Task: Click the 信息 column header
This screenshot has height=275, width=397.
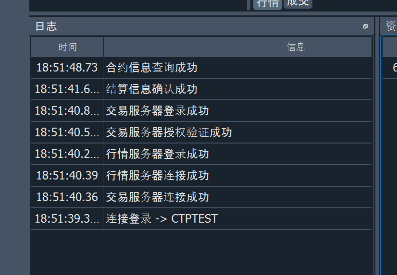Action: click(296, 47)
